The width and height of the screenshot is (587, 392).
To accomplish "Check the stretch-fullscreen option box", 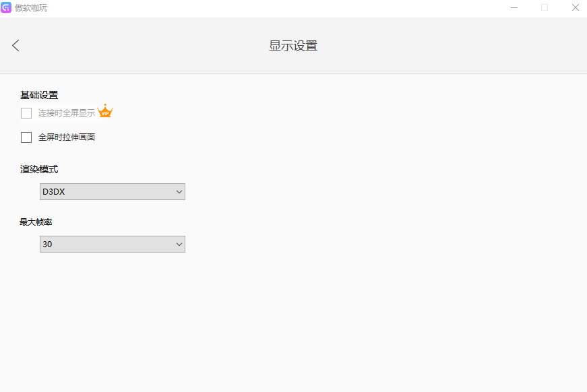I will point(26,137).
